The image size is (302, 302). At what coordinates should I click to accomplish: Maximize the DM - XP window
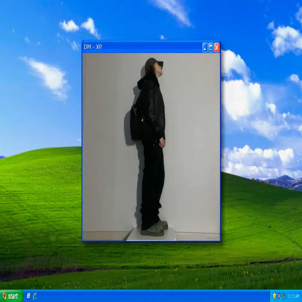tap(211, 47)
